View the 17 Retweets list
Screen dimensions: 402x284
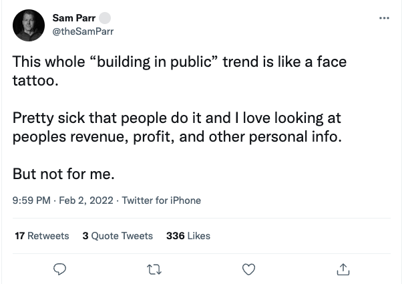(41, 235)
